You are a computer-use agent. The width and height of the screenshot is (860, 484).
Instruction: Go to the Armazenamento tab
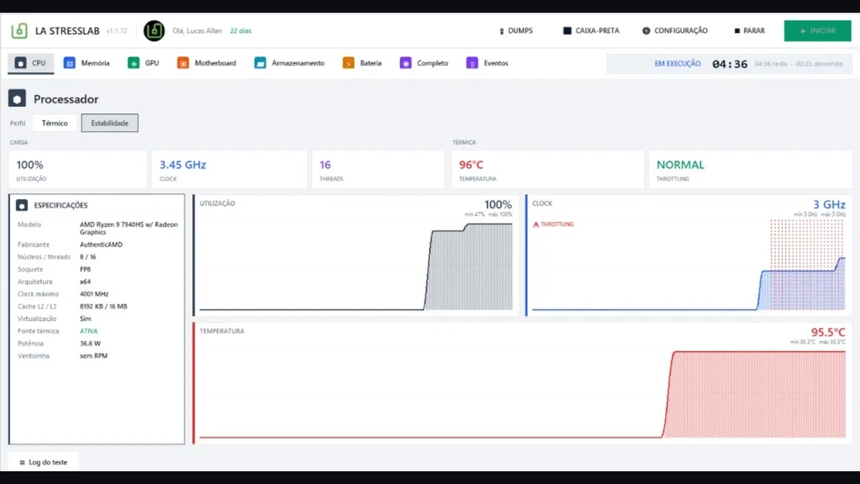tap(290, 63)
